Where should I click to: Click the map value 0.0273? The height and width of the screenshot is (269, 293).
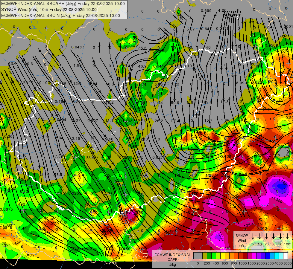(159, 158)
